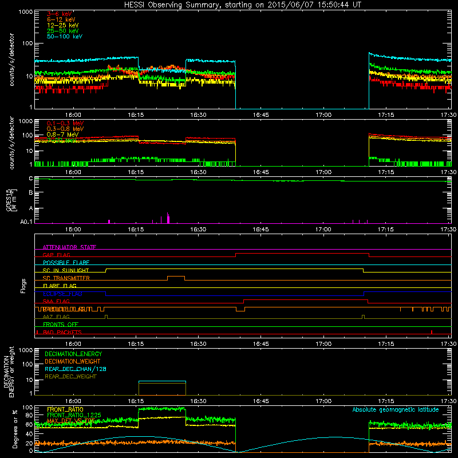The width and height of the screenshot is (458, 458).
Task: Click the BAD_PACKETS flag label
Action: (x=62, y=332)
